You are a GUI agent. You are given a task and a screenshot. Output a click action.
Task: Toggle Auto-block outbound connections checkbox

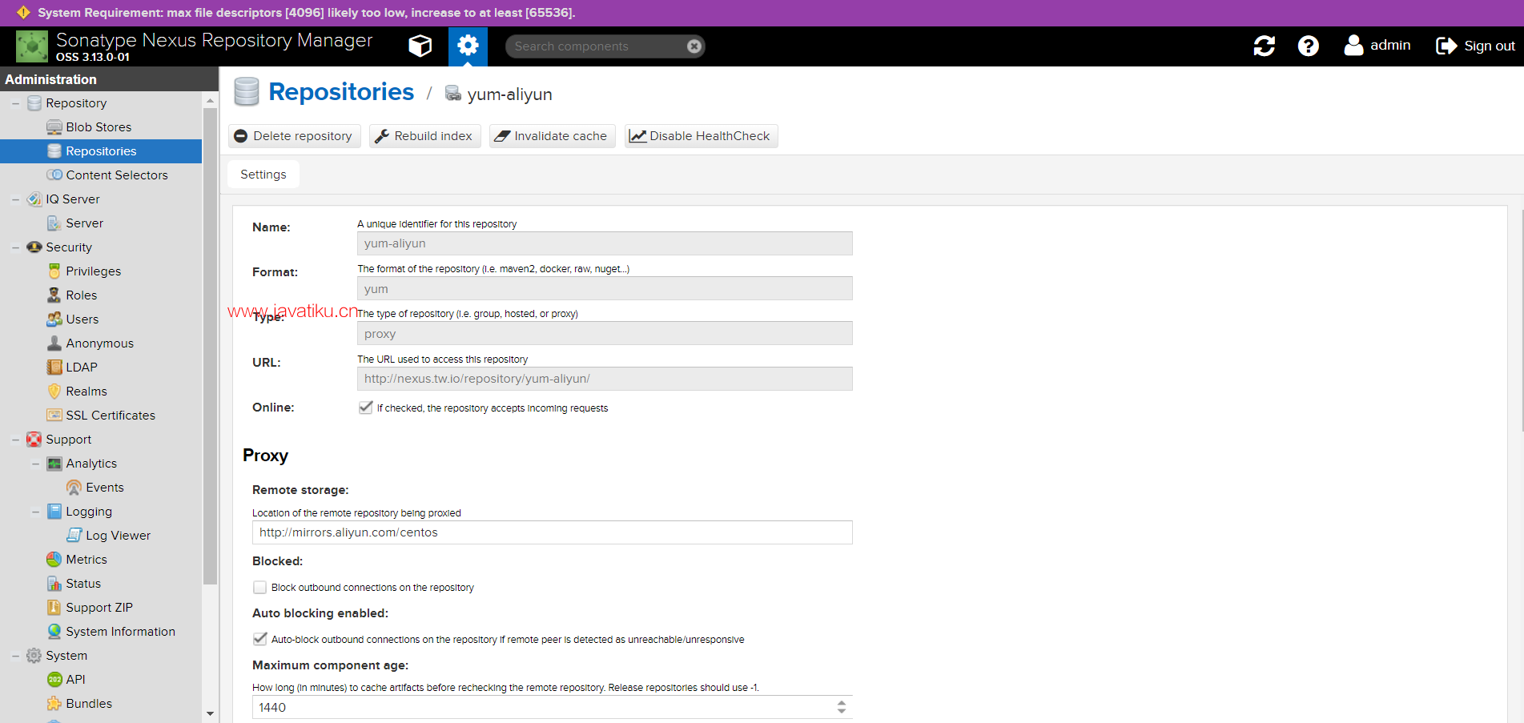[x=259, y=639]
